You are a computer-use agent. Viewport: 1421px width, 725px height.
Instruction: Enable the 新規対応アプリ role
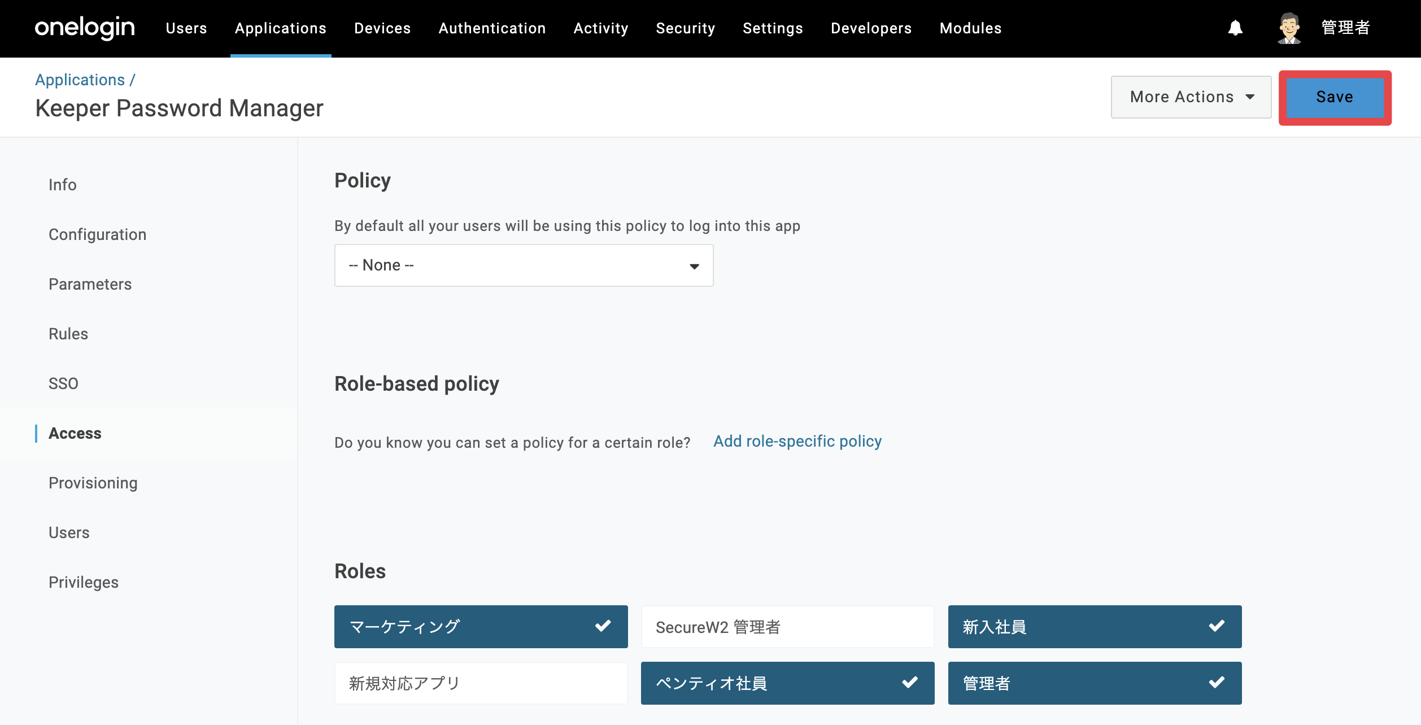tap(481, 683)
